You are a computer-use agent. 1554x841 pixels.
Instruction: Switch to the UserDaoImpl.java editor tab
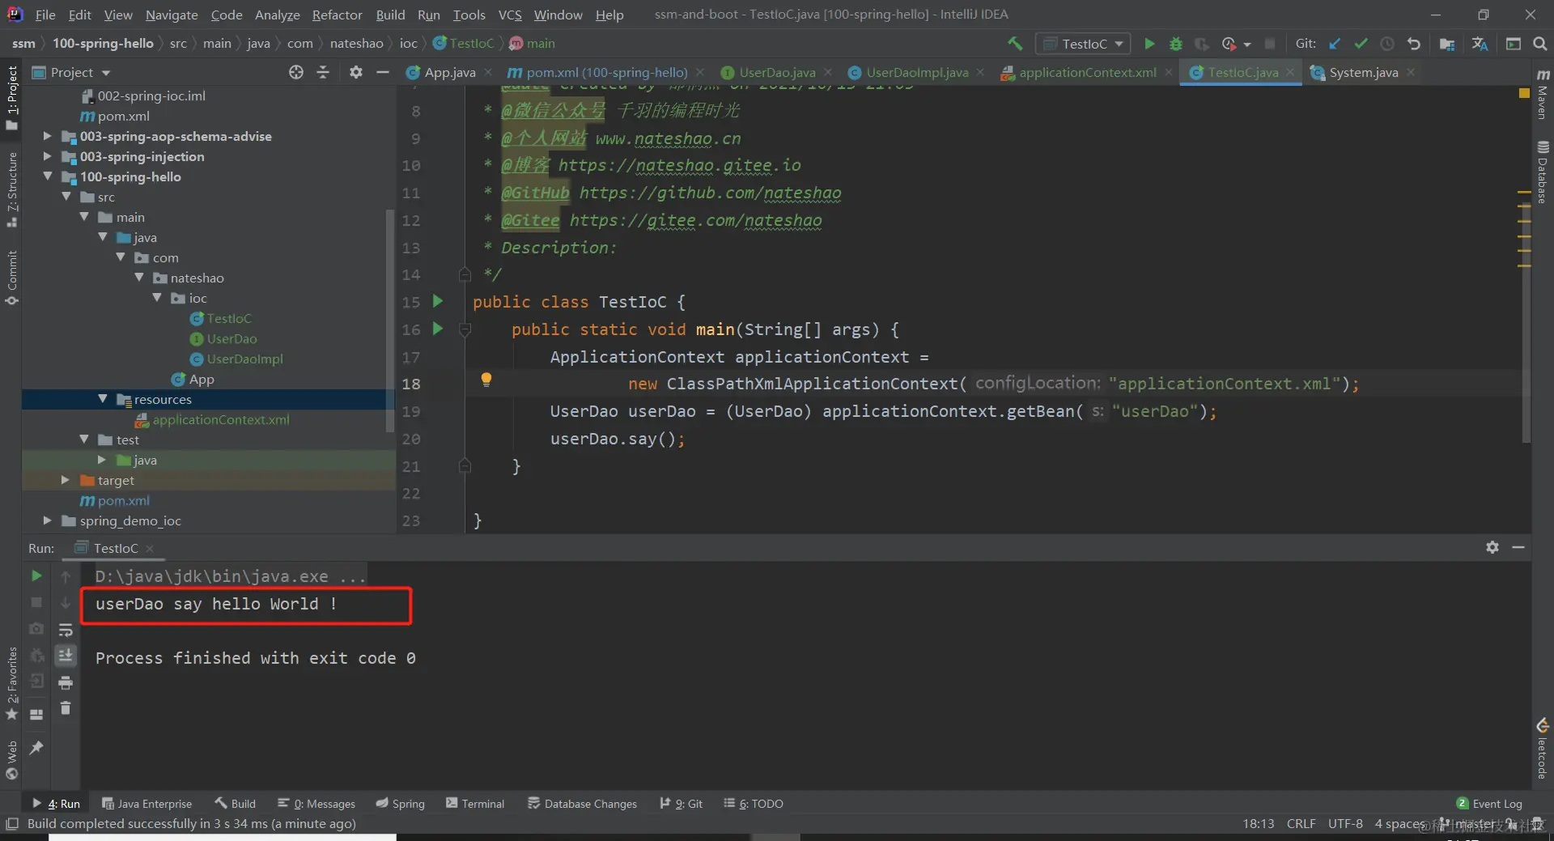click(916, 72)
